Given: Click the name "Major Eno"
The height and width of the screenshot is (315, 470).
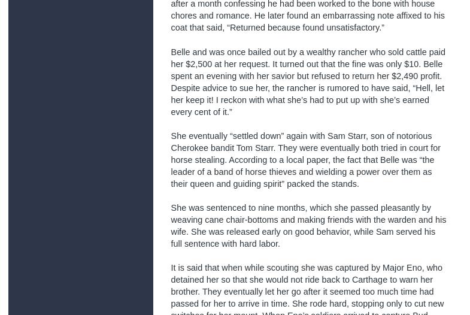Looking at the screenshot, I should click(402, 268).
